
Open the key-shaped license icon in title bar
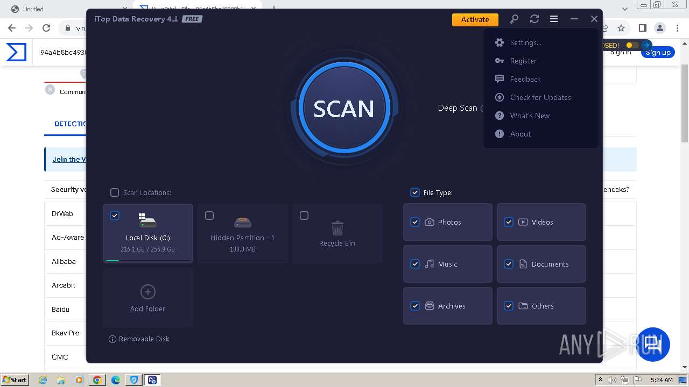pos(514,19)
